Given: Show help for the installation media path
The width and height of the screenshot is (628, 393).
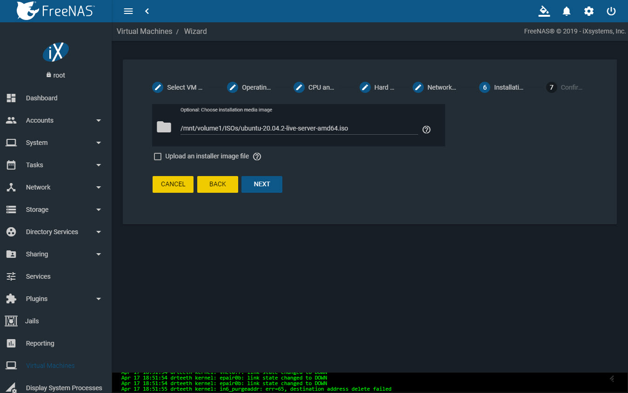Looking at the screenshot, I should click(427, 130).
